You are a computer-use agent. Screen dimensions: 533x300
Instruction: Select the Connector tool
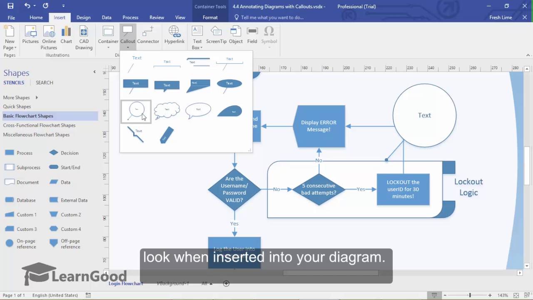coord(148,35)
